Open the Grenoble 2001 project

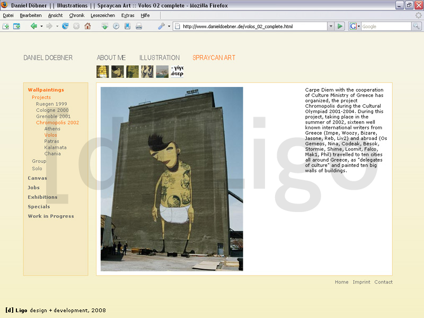[x=54, y=116]
